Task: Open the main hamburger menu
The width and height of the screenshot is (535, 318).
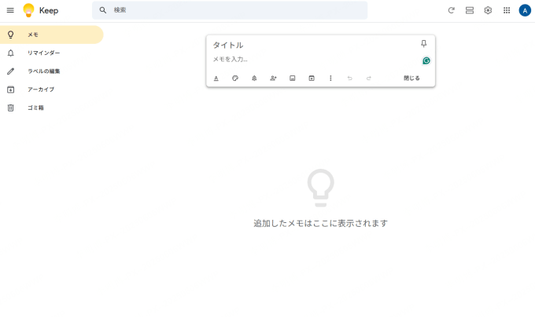Action: coord(10,10)
